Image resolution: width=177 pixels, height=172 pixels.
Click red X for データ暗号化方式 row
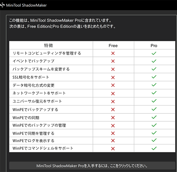113,85
